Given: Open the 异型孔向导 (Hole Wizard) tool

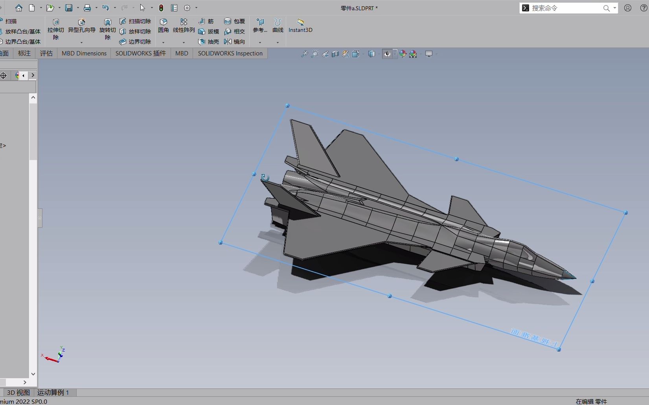Looking at the screenshot, I should point(82,27).
